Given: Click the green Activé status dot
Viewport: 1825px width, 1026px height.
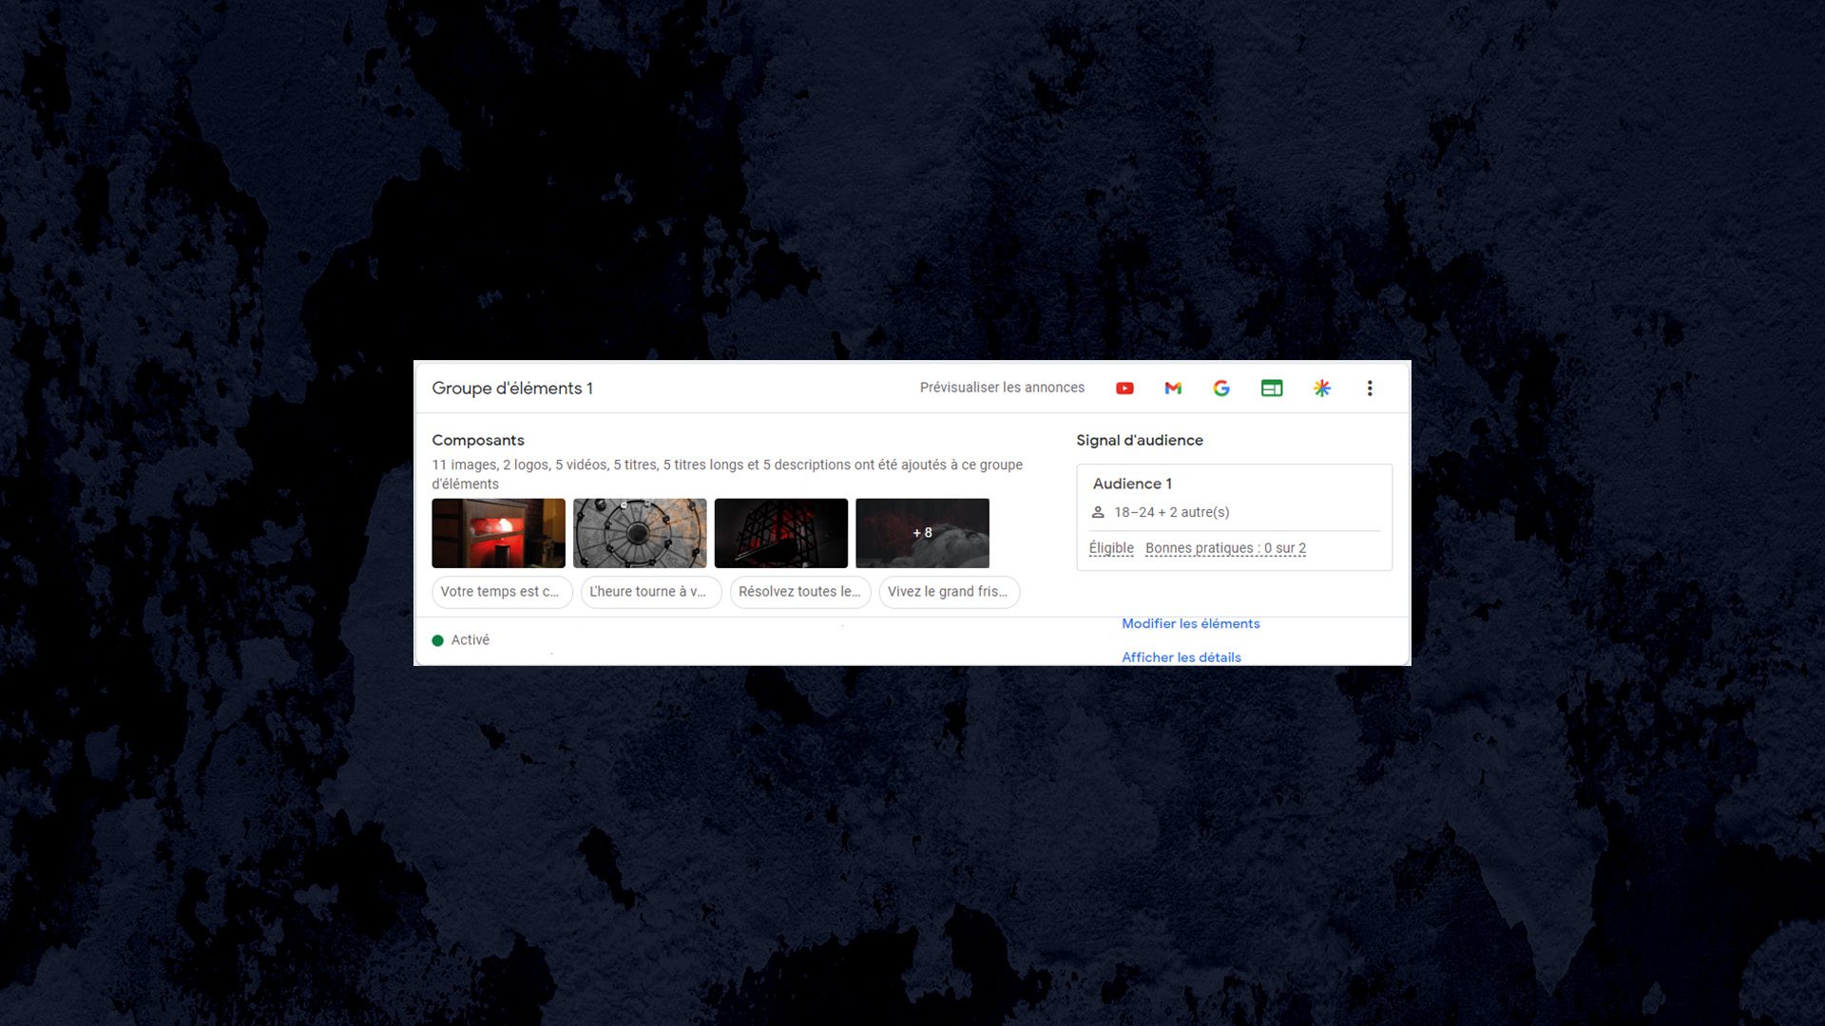Looking at the screenshot, I should 438,640.
